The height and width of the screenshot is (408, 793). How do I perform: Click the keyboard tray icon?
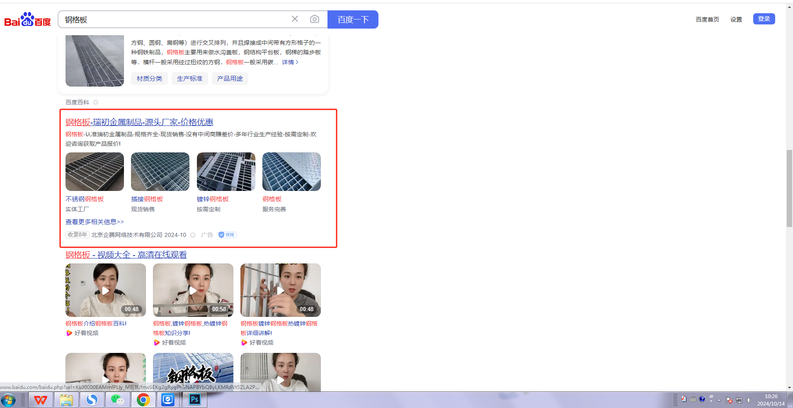pyautogui.click(x=693, y=400)
